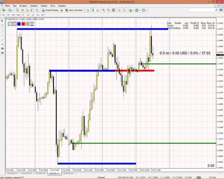224x179 pixels.
Task: Switch to the EURUSD,H4 chart tab
Action: point(68,173)
